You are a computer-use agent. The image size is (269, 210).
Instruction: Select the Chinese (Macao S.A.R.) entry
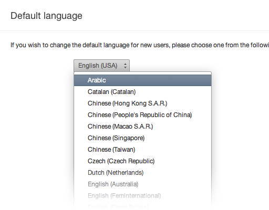point(142,127)
